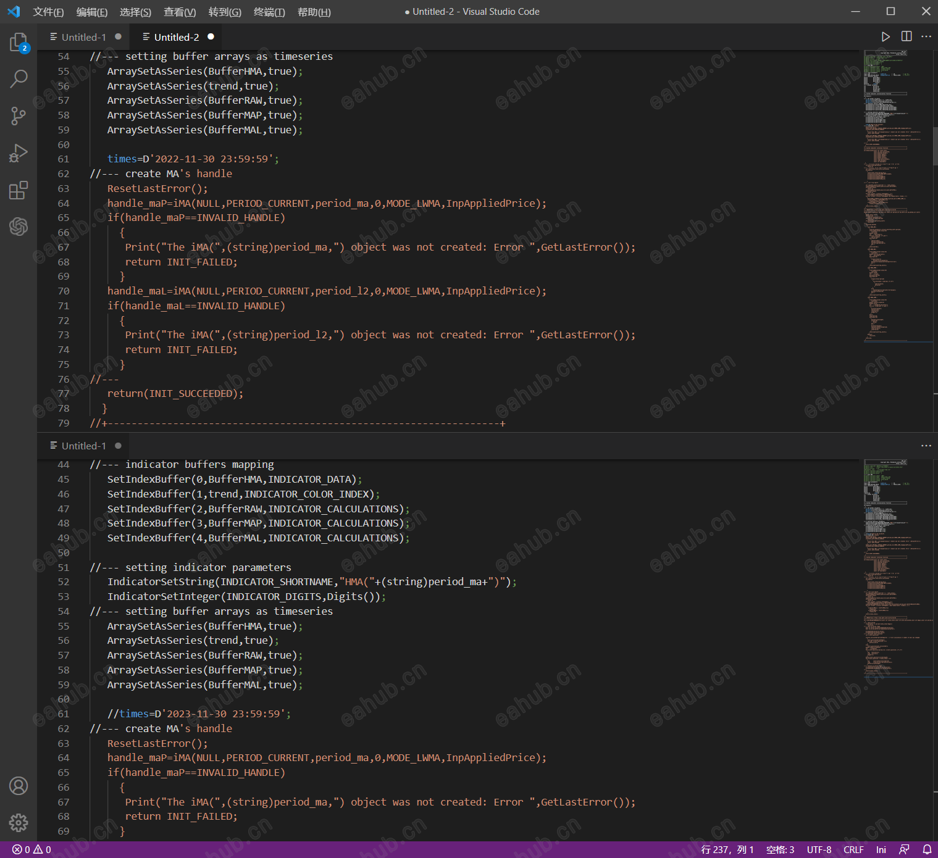938x858 pixels.
Task: Open the 终端(T) menu
Action: pos(269,12)
